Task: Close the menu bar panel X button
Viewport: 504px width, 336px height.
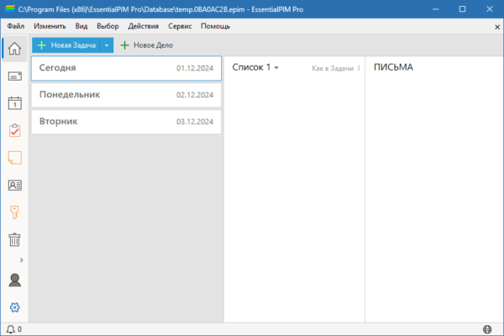Action: [x=497, y=27]
